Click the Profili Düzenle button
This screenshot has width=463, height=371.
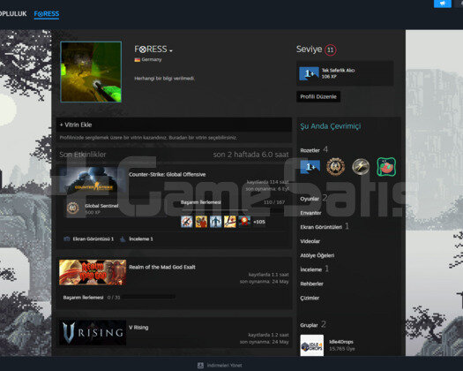318,97
